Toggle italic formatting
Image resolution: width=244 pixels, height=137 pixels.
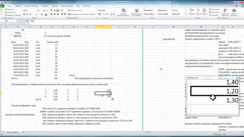click(x=27, y=14)
